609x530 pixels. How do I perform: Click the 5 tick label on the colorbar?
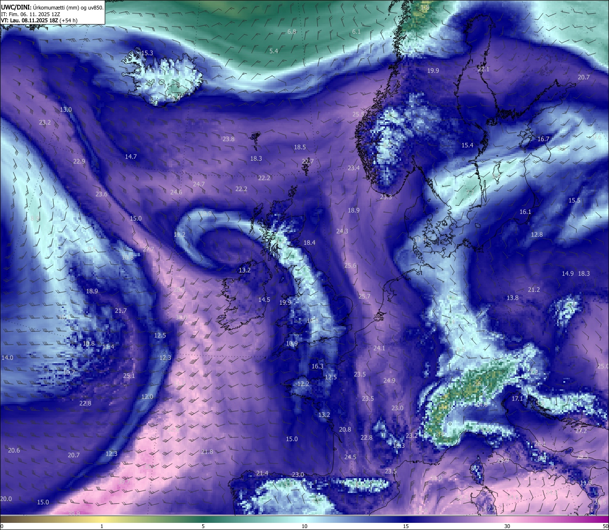tap(203, 526)
